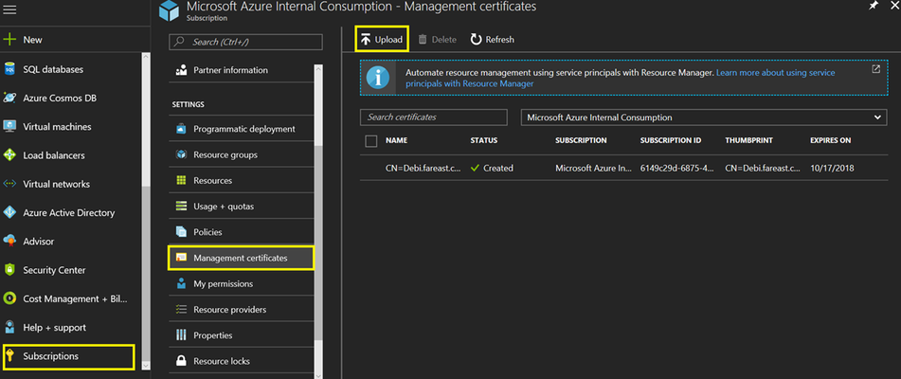Open the hamburger menu icon
The width and height of the screenshot is (901, 379).
pos(9,10)
